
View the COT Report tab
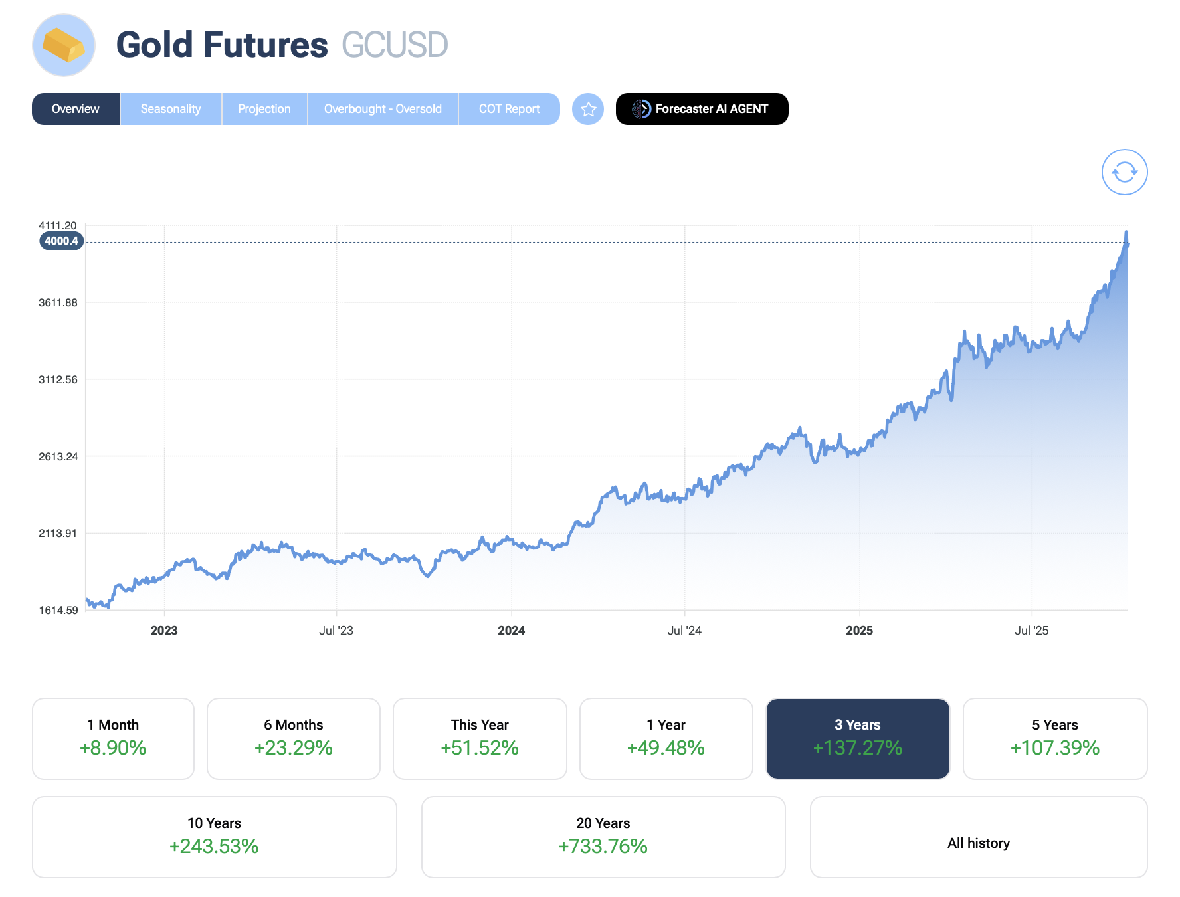(509, 109)
